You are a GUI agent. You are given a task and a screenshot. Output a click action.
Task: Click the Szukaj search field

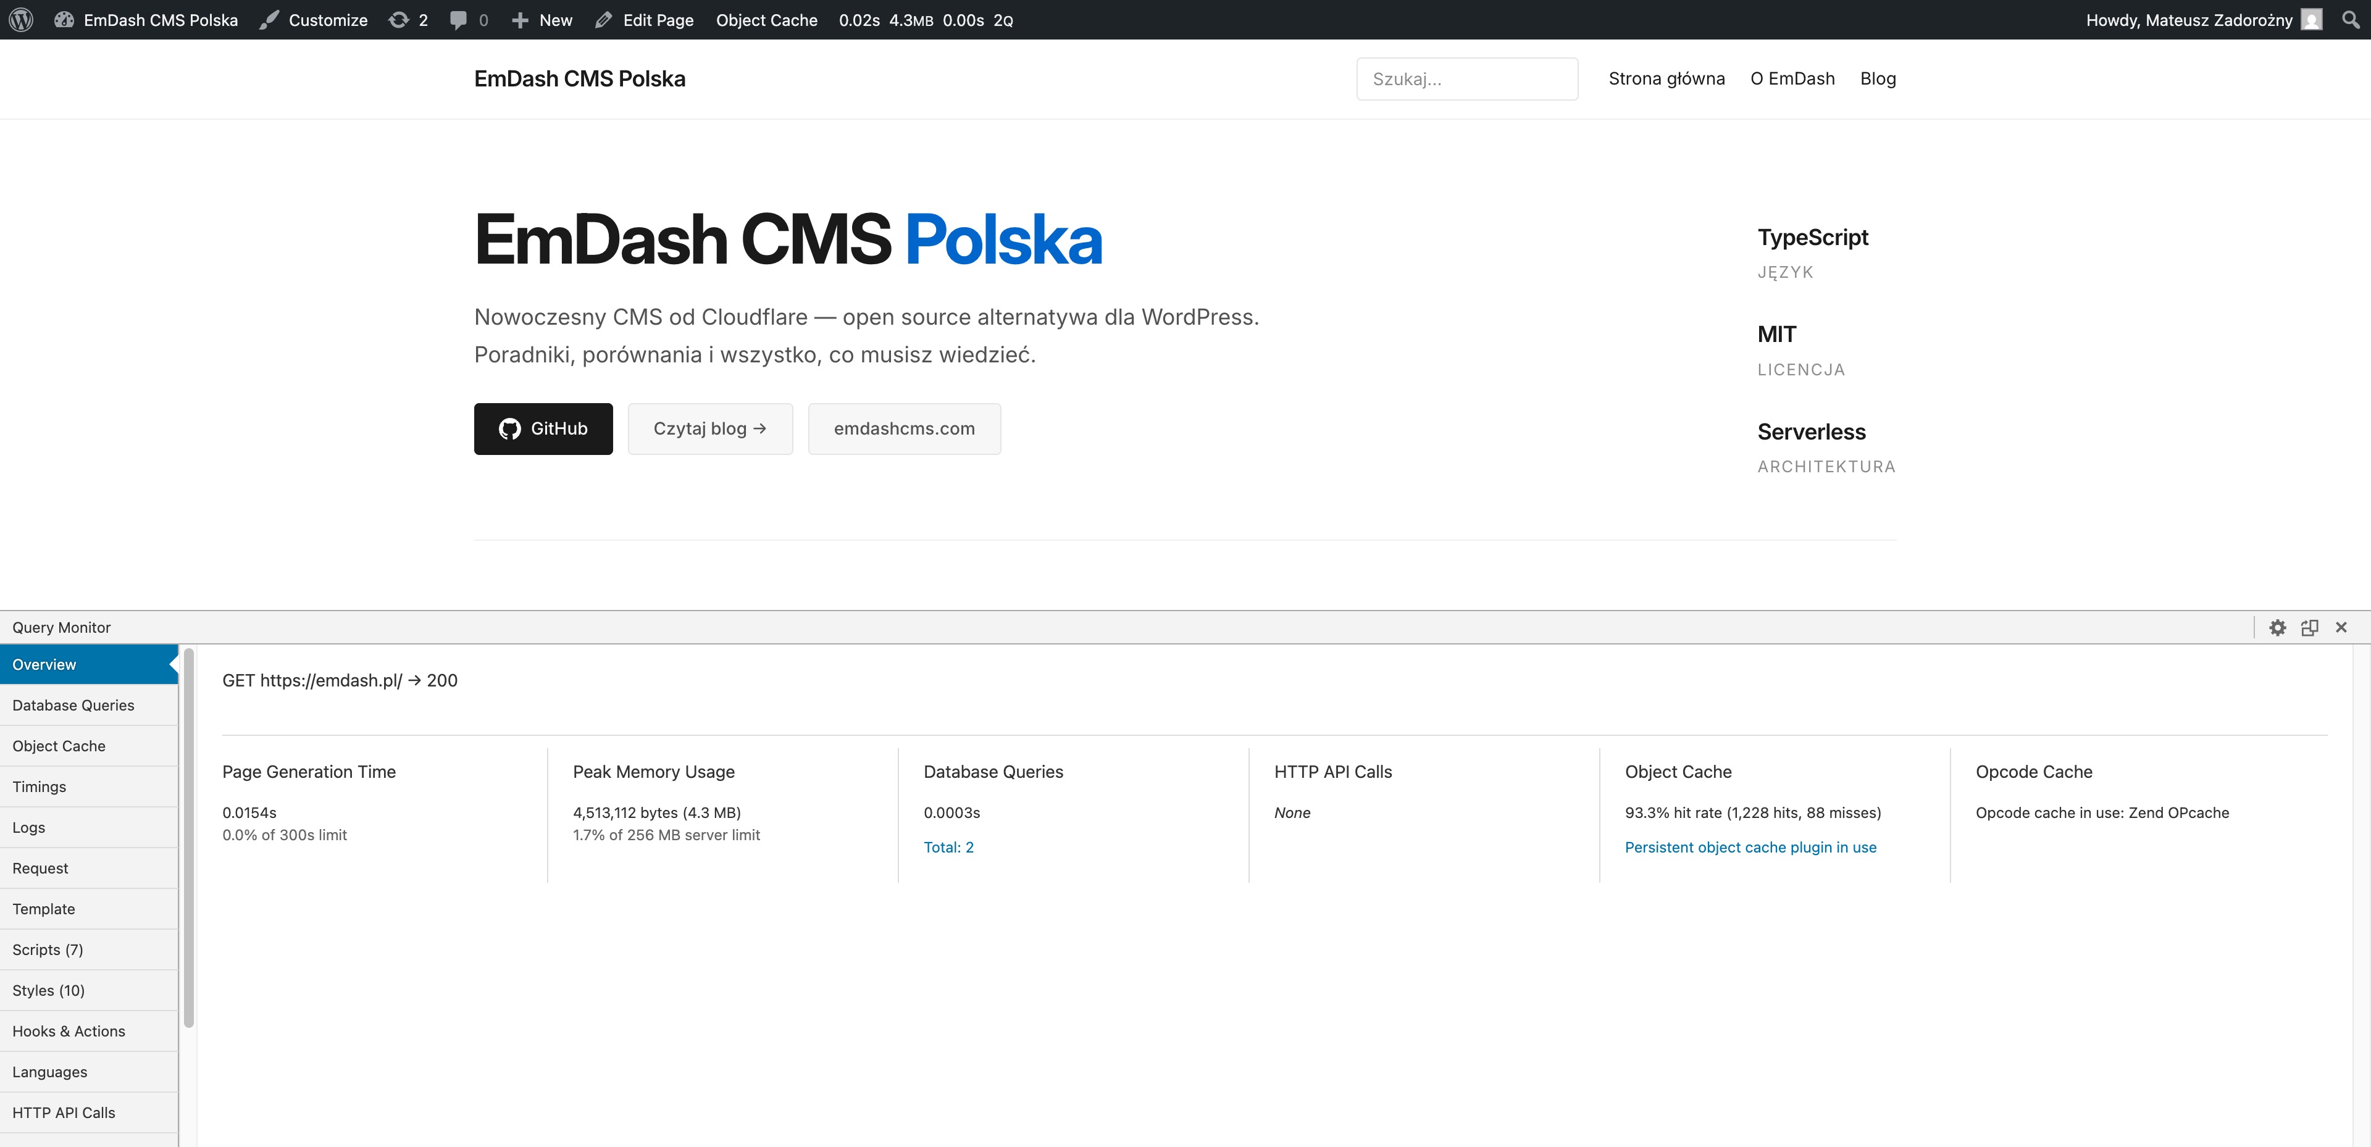pyautogui.click(x=1467, y=78)
